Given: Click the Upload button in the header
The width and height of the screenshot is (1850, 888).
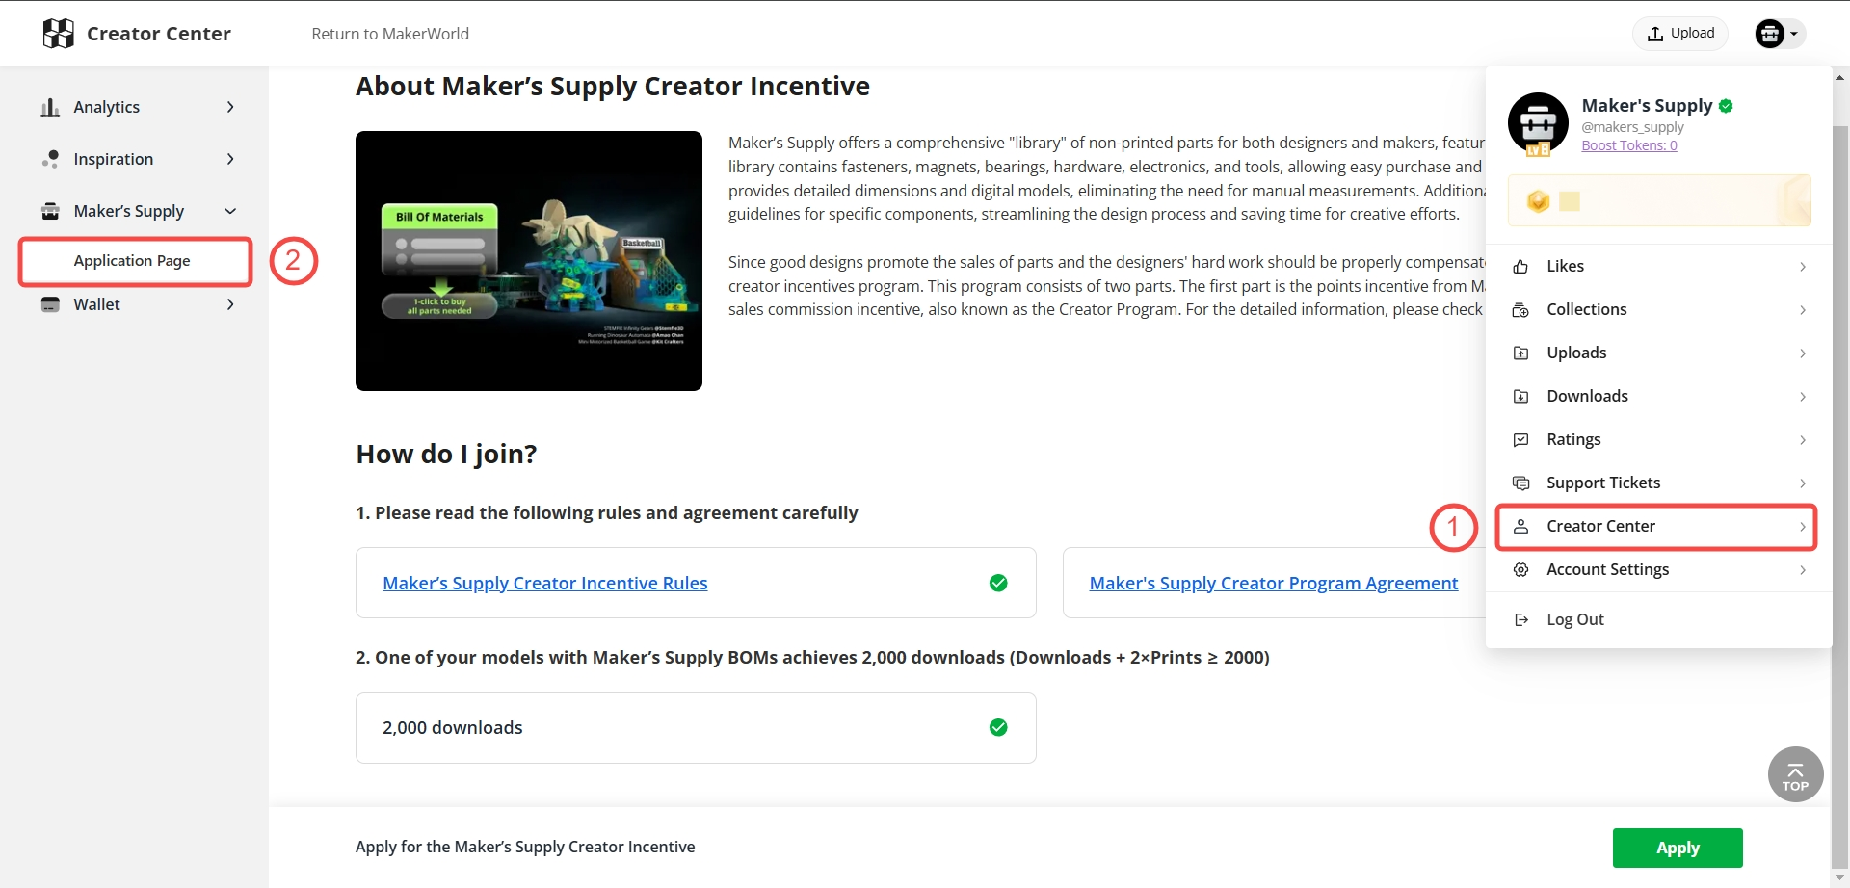Looking at the screenshot, I should (x=1680, y=34).
